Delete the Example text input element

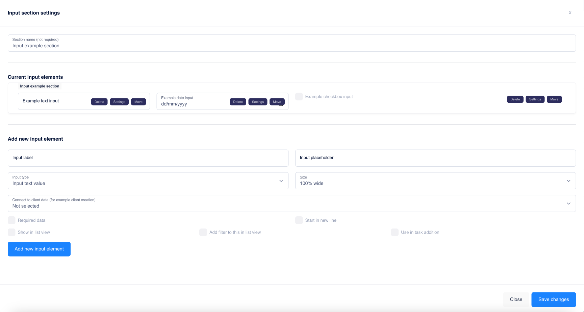(99, 102)
